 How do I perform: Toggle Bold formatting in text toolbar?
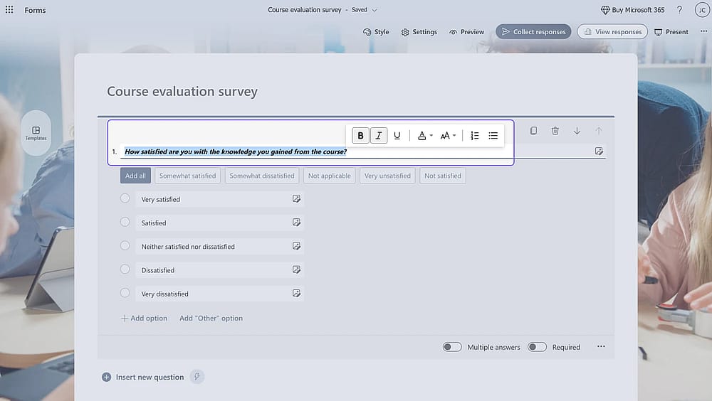tap(360, 135)
